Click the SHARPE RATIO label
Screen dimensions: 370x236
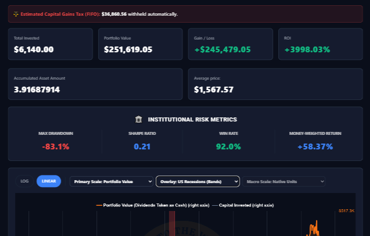pyautogui.click(x=142, y=134)
